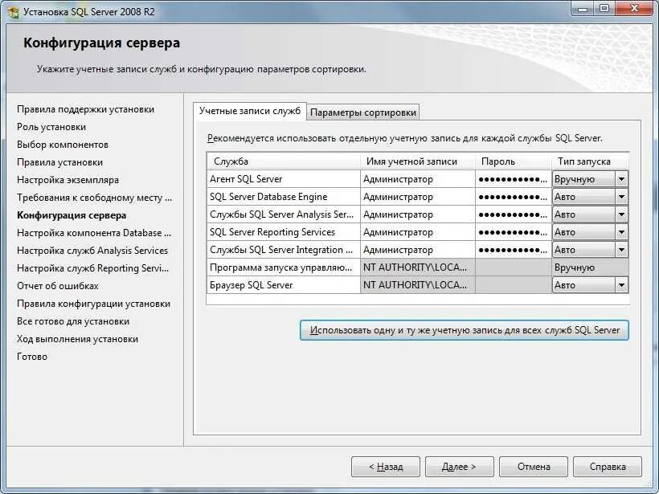This screenshot has height=494, width=659.
Task: Click NT AUTHORITY account for Браузер SQL Server
Action: (x=418, y=285)
